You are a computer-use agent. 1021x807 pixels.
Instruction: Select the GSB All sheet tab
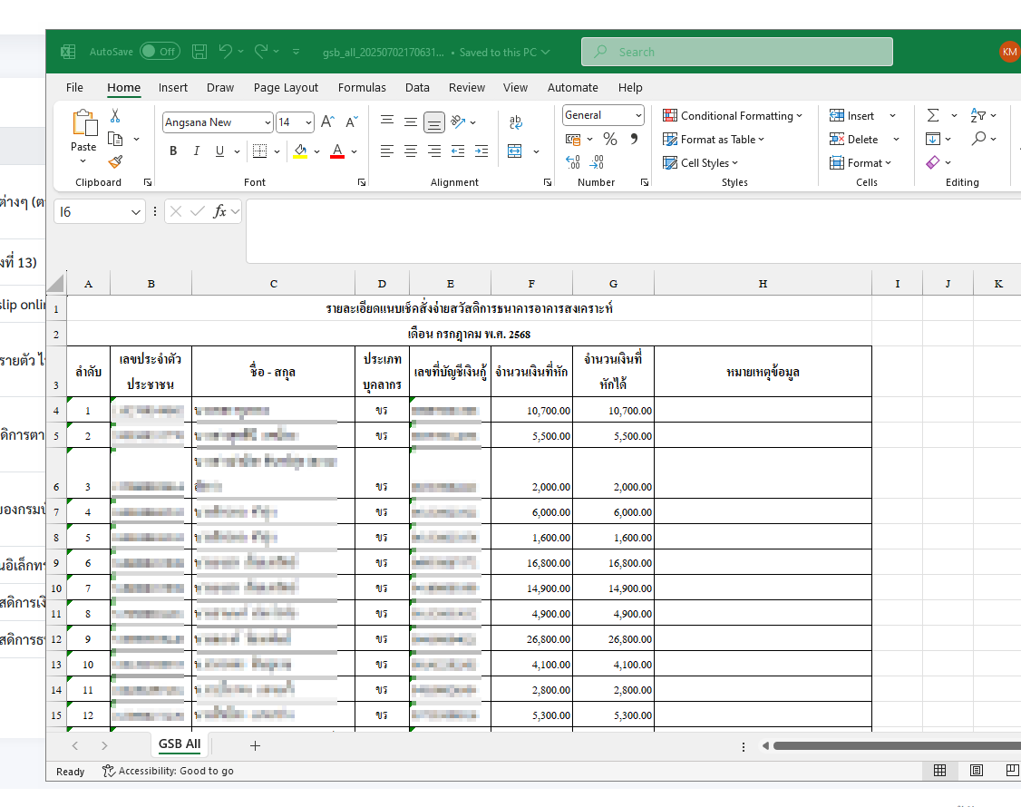tap(180, 744)
